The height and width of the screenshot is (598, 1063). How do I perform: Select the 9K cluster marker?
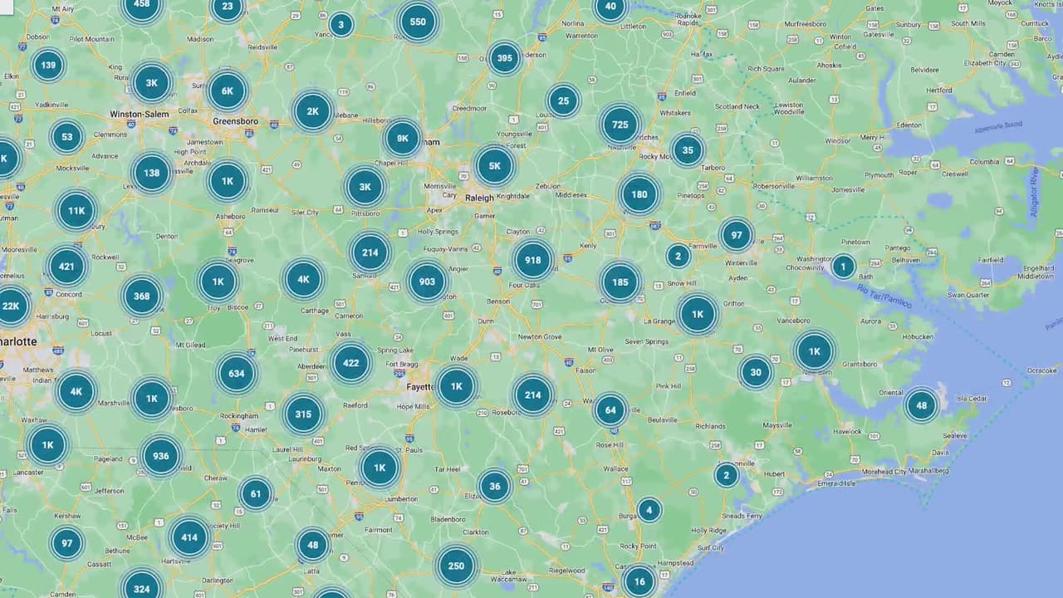[x=403, y=139]
